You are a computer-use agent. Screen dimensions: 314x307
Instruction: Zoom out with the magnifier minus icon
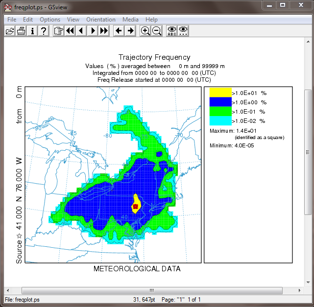(157, 31)
